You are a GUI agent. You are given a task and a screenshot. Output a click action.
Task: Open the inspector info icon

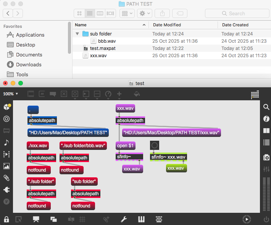[x=266, y=119]
